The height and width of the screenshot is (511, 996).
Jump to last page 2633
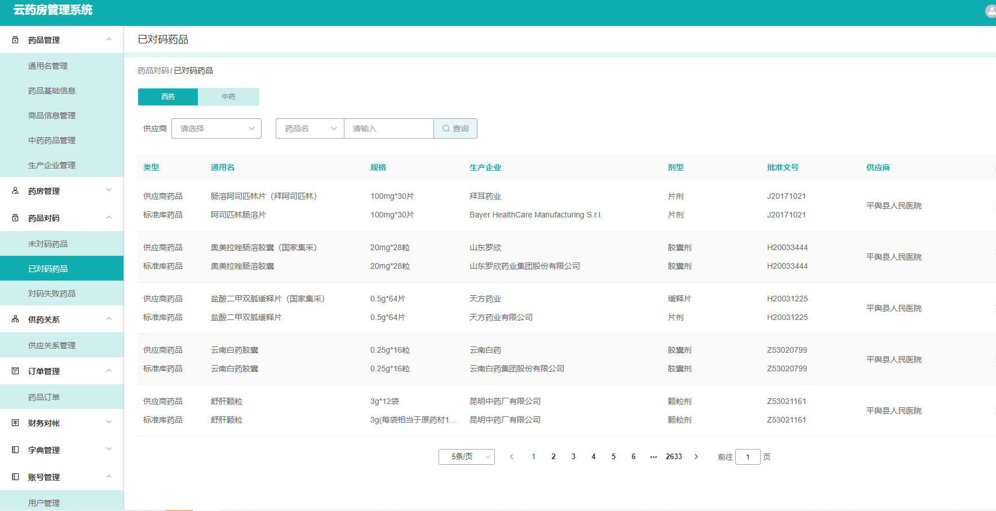pos(674,457)
